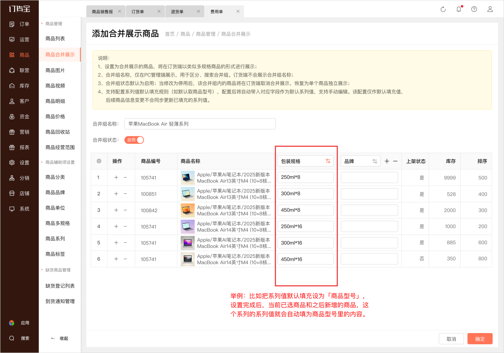Click 排序 value 800

[x=482, y=258]
